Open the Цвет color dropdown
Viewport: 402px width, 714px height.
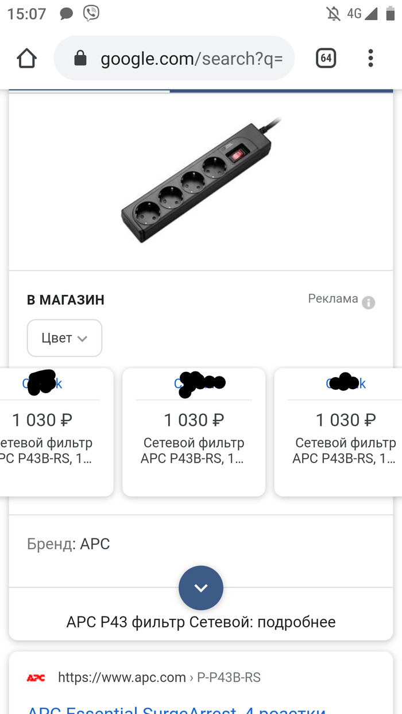(64, 338)
